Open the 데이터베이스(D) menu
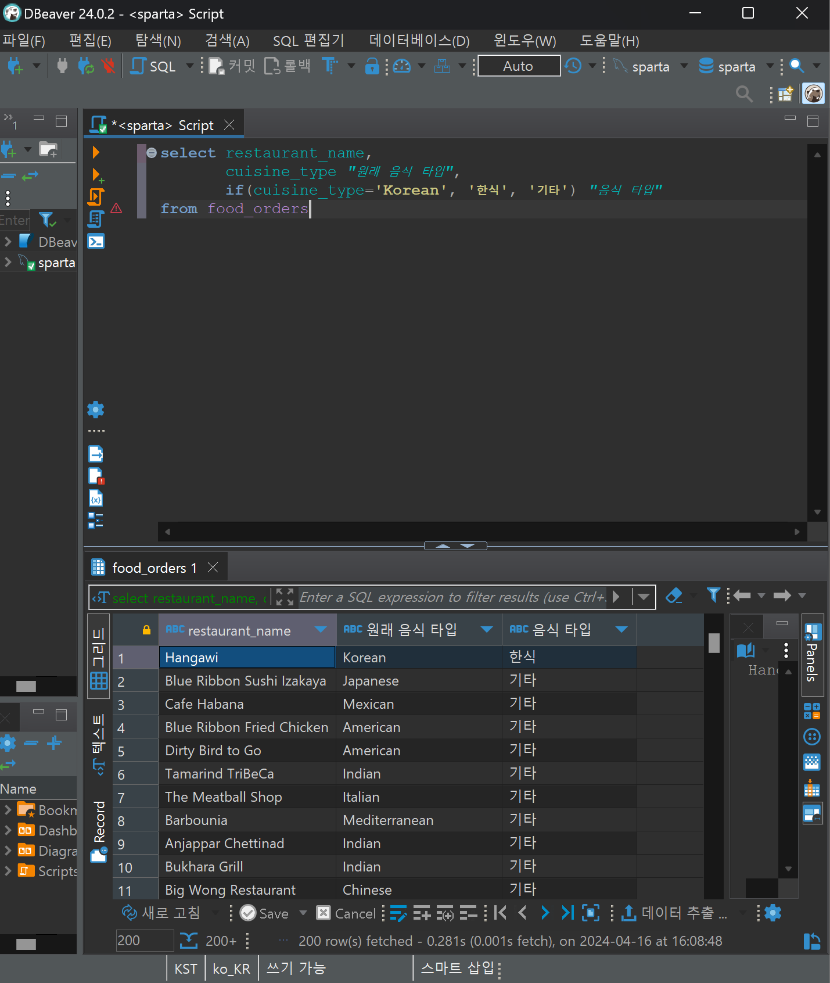830x983 pixels. click(419, 41)
